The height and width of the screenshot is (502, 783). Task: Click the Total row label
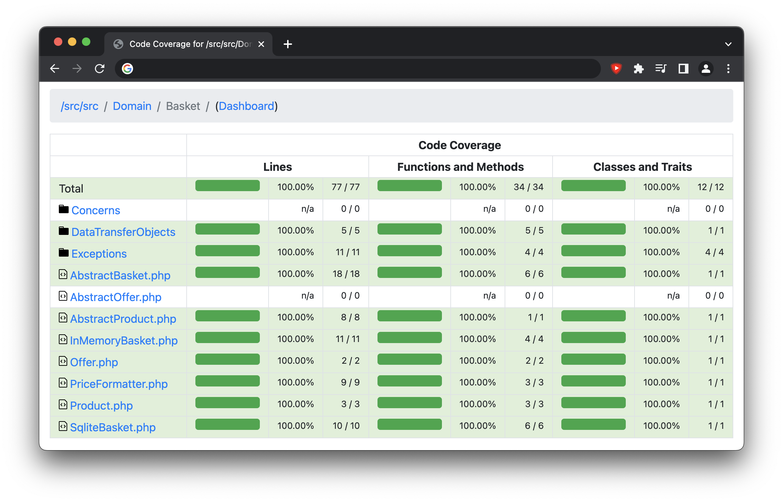pos(71,188)
